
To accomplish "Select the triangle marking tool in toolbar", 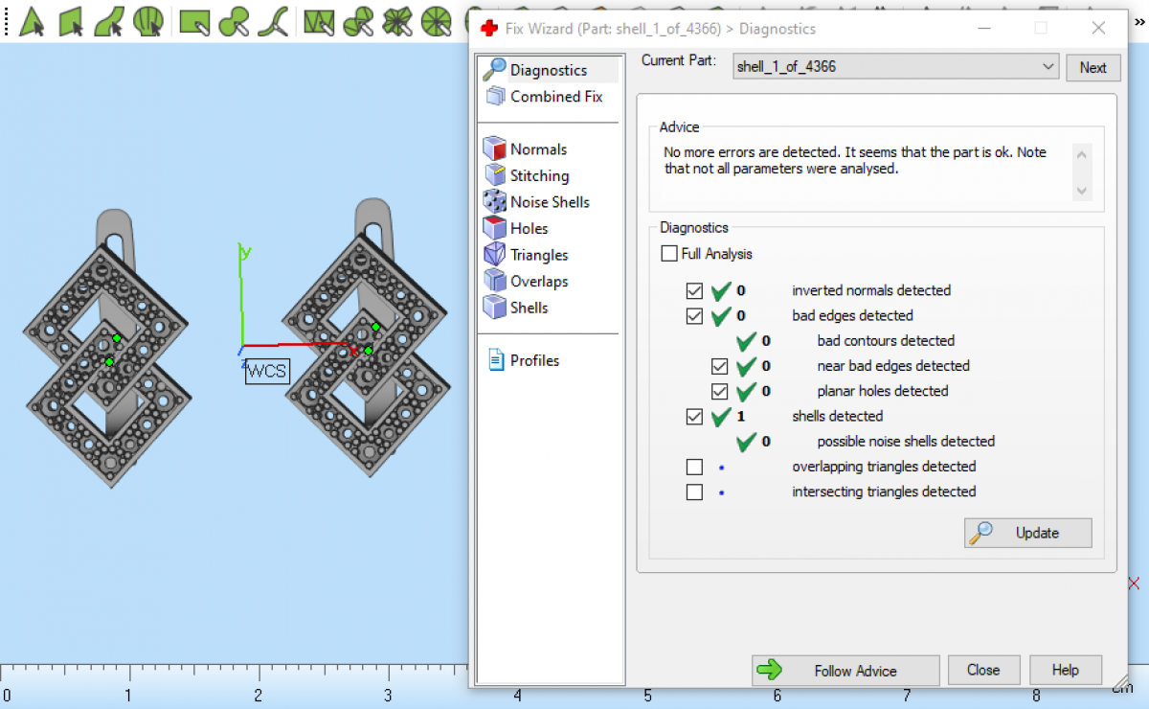I will 33,20.
